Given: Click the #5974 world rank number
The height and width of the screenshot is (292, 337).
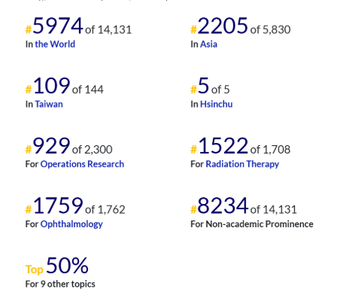Looking at the screenshot, I should point(54,26).
